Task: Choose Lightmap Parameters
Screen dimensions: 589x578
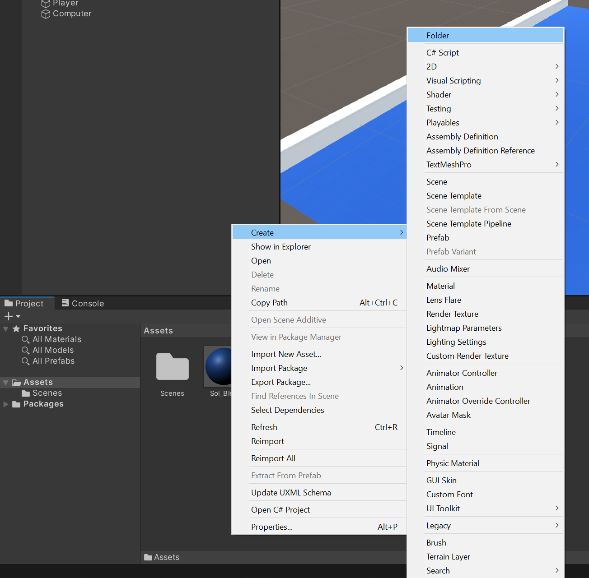Action: tap(486, 328)
